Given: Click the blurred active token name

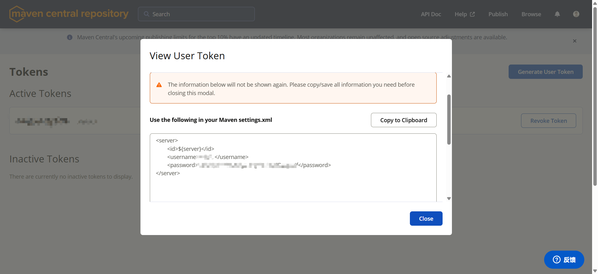Looking at the screenshot, I should pos(42,121).
